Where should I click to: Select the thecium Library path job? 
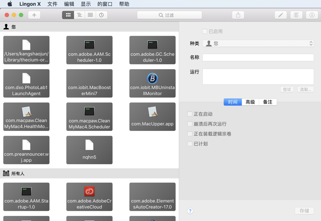coord(26,50)
